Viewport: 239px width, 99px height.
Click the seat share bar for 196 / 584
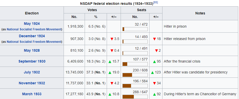135,86
